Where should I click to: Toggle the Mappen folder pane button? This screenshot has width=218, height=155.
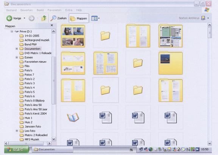click(x=79, y=18)
